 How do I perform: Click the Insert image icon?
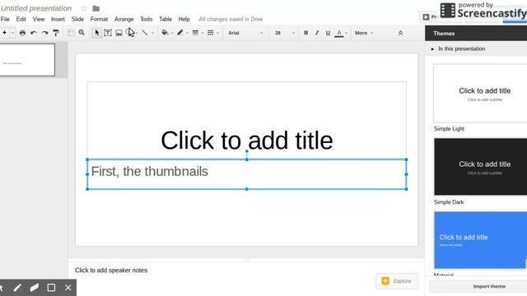pos(119,33)
